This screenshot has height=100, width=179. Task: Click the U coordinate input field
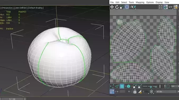(122, 92)
